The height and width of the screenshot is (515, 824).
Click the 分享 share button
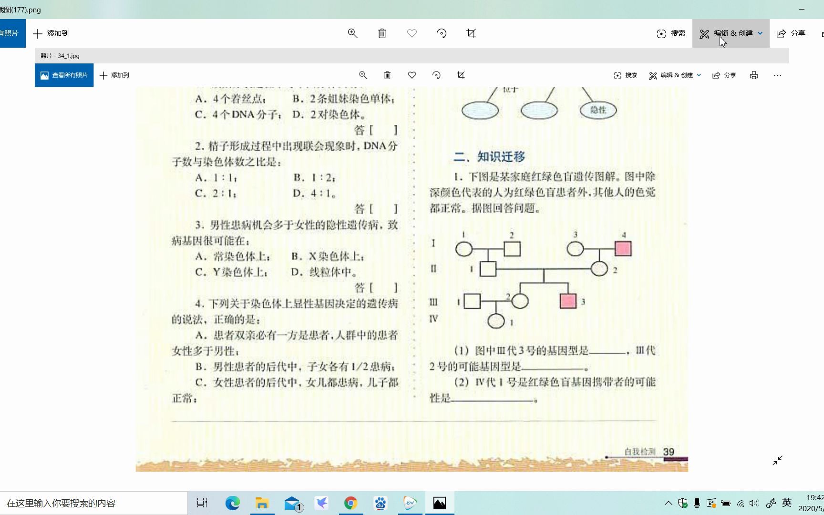point(724,75)
